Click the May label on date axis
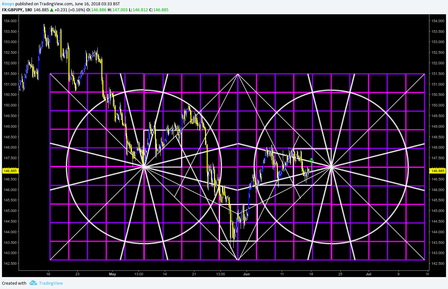This screenshot has height=289, width=448. pos(112,274)
